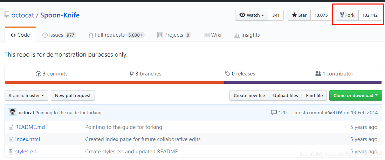The image size is (385, 160).
Task: Open the Projects tab
Action: coord(174,35)
